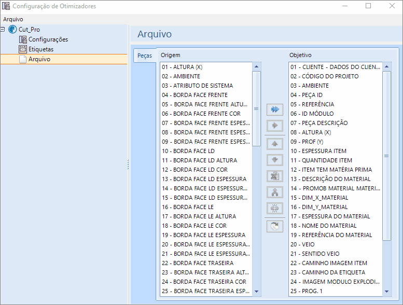Select '04 - PEÇA ID' in Objetivo list
Screen dimensions: 403x305
click(x=306, y=95)
